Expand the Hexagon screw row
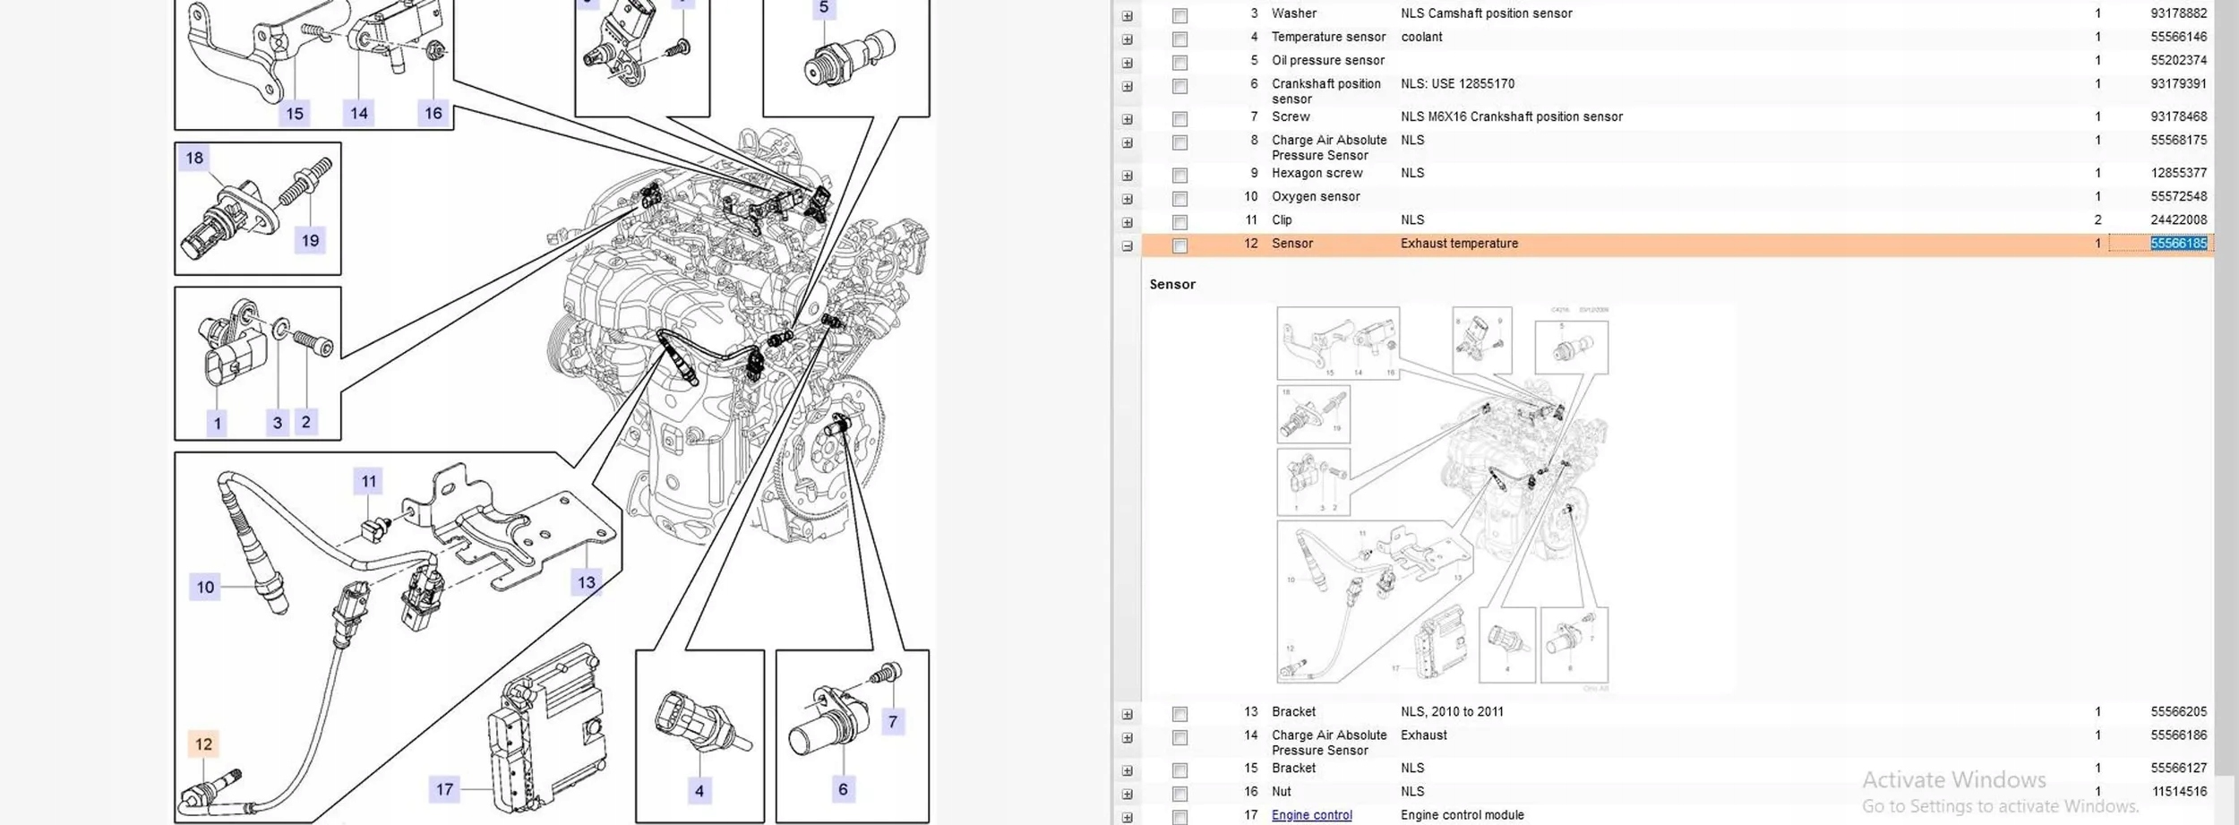 coord(1127,176)
